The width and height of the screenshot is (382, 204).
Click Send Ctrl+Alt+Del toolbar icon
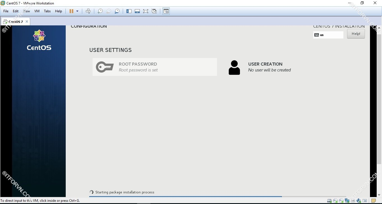click(x=88, y=11)
